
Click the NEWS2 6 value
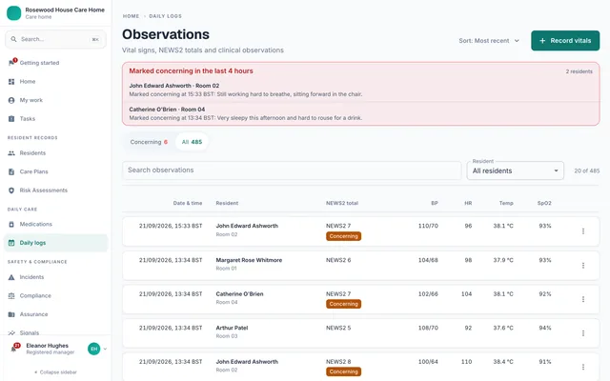pos(338,260)
